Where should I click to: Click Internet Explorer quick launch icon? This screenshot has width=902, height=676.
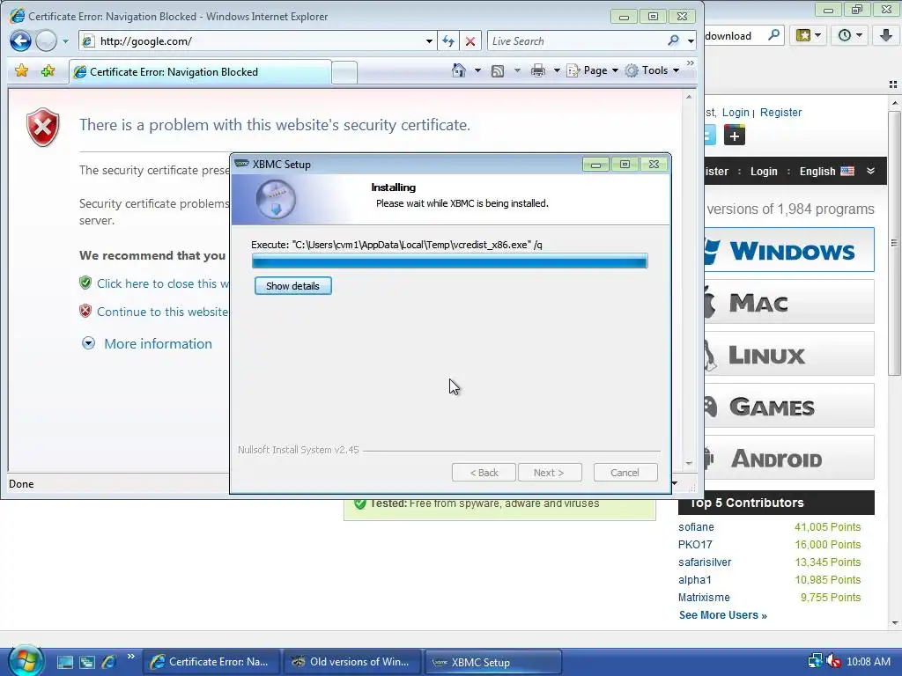(x=108, y=662)
